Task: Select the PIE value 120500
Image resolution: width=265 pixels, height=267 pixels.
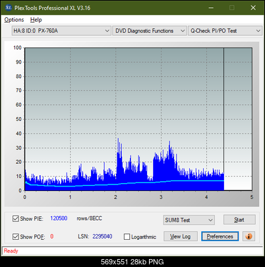Action: 59,218
